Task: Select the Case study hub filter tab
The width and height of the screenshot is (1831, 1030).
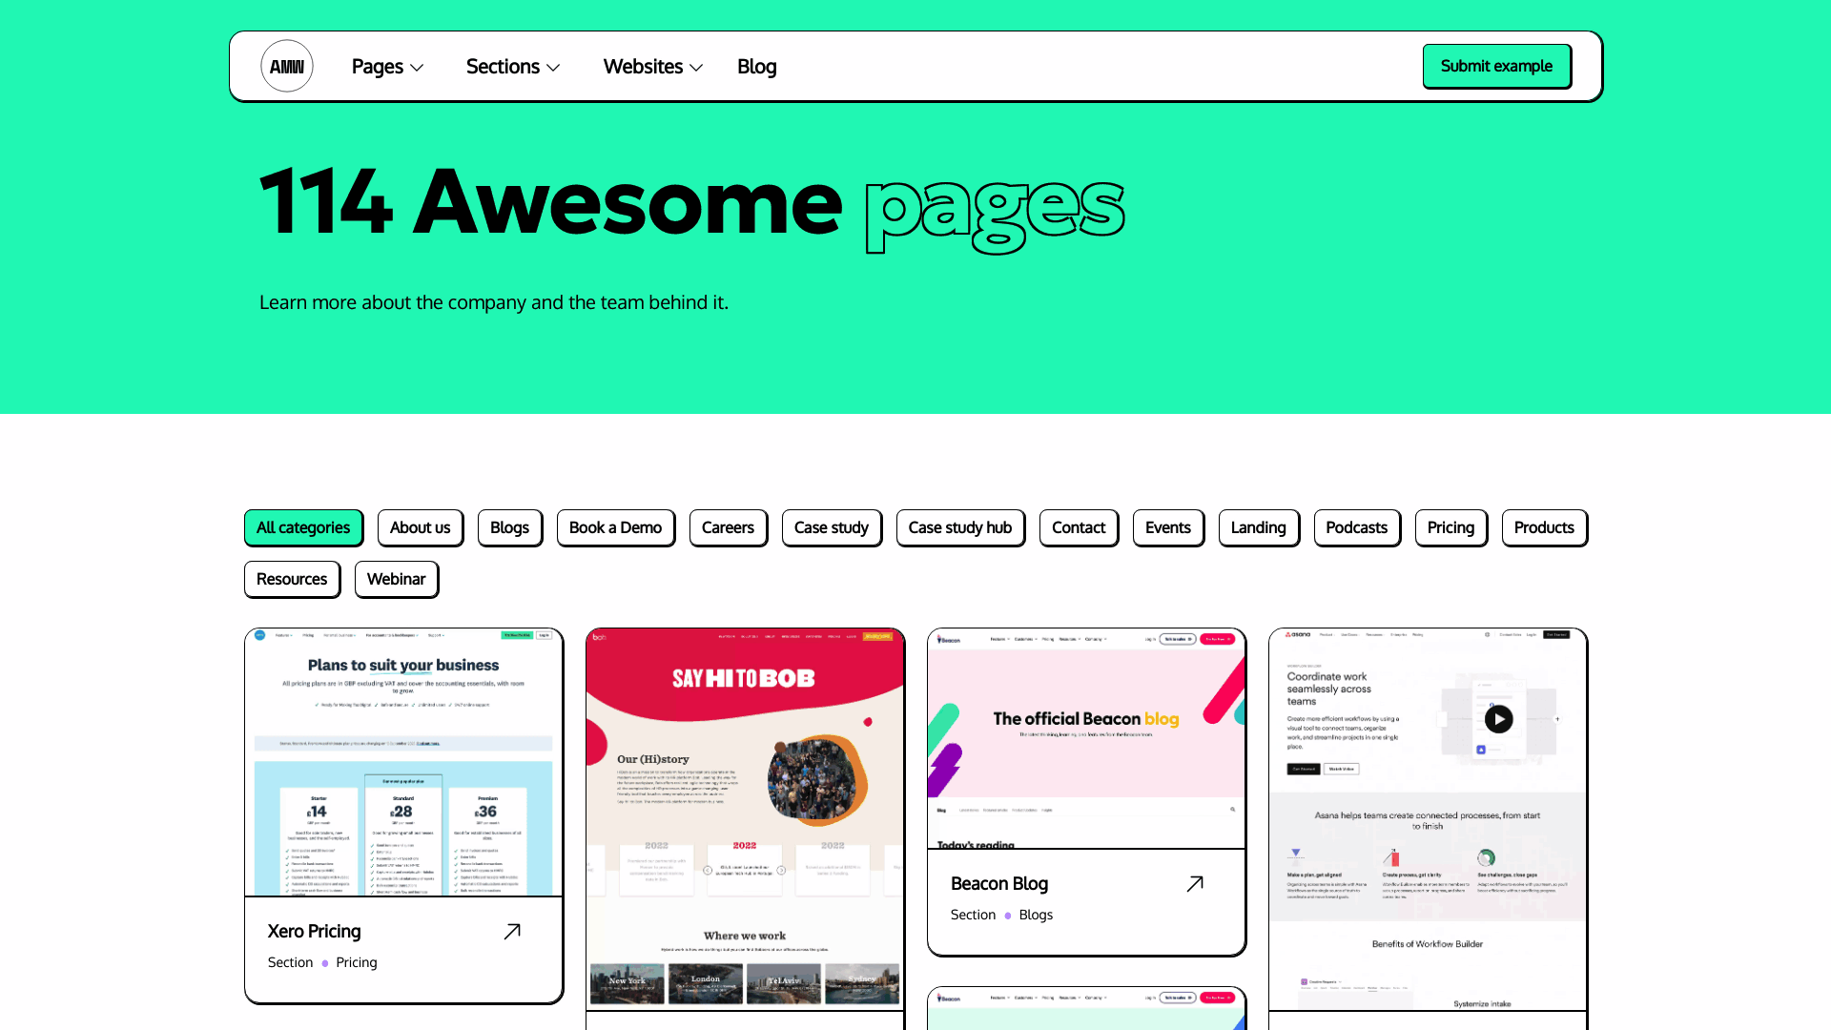Action: click(959, 527)
